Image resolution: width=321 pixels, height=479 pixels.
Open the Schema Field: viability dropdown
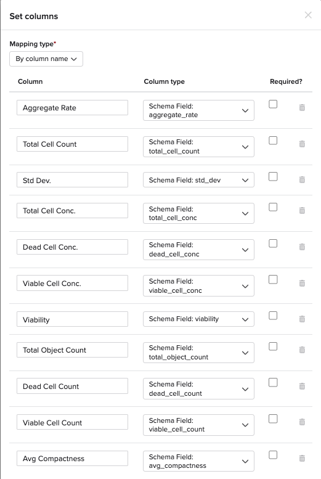198,319
